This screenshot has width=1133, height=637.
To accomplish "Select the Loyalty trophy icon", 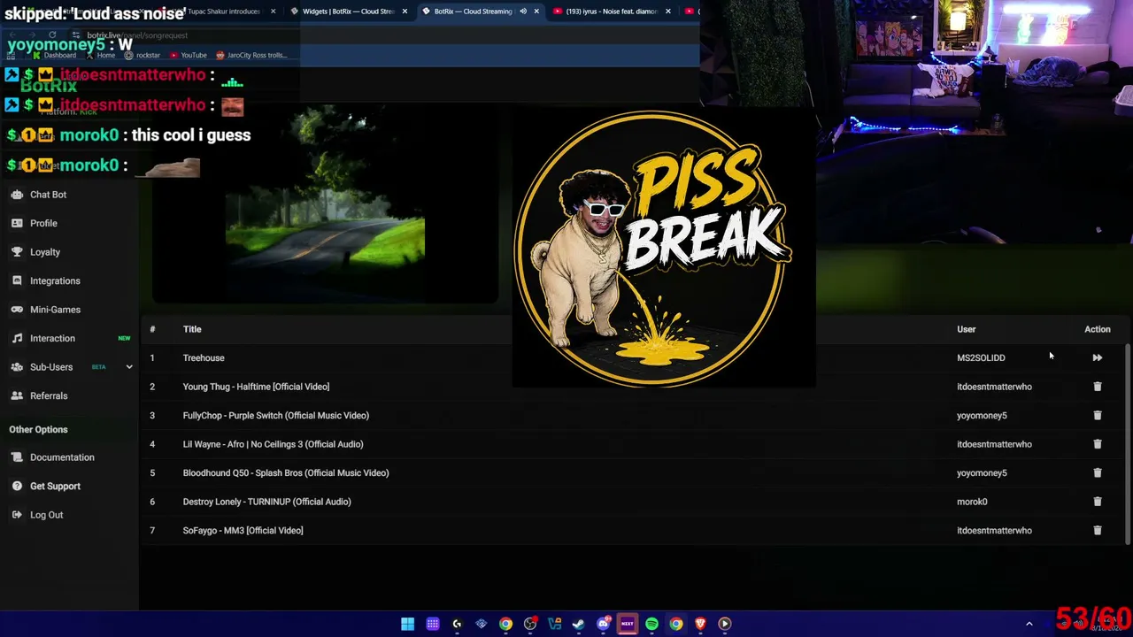I will click(x=17, y=252).
